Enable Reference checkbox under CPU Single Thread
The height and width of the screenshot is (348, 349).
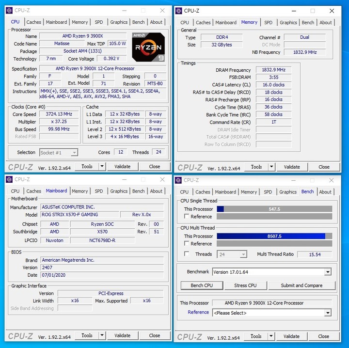[187, 216]
